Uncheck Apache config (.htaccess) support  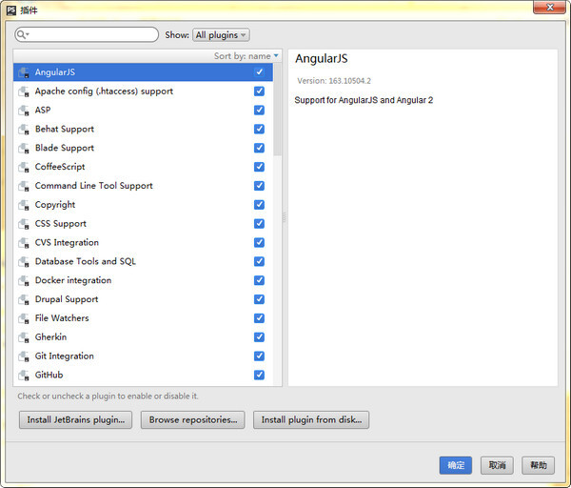point(259,91)
